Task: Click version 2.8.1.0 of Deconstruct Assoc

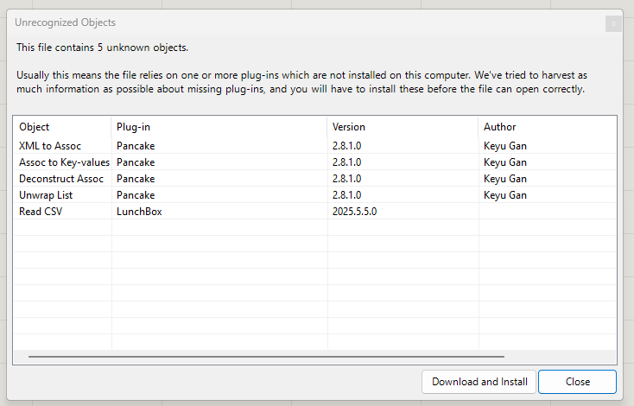Action: [346, 179]
